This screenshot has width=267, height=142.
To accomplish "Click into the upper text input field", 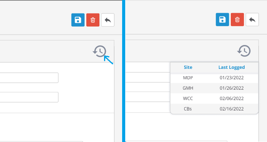I will point(29,78).
